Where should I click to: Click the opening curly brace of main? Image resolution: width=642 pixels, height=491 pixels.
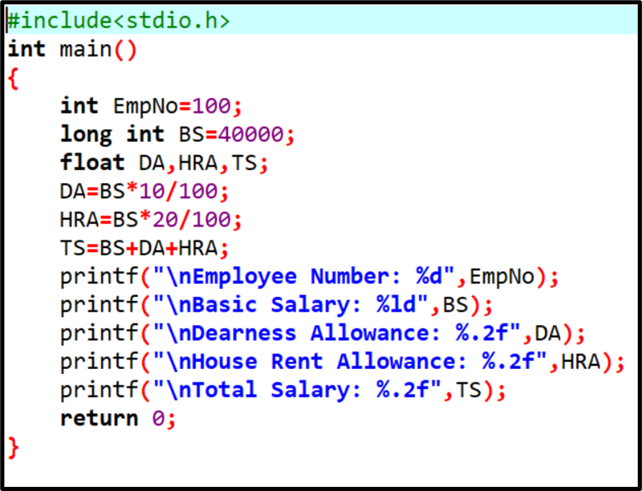point(13,79)
